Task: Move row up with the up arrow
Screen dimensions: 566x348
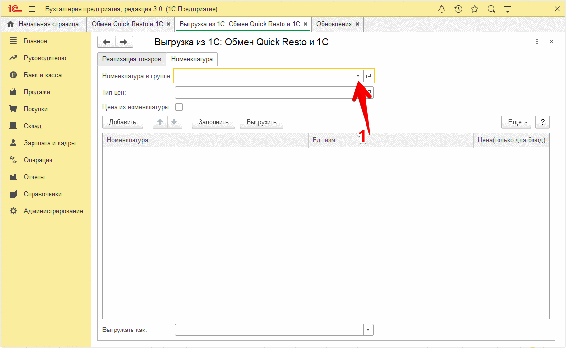Action: pyautogui.click(x=160, y=122)
